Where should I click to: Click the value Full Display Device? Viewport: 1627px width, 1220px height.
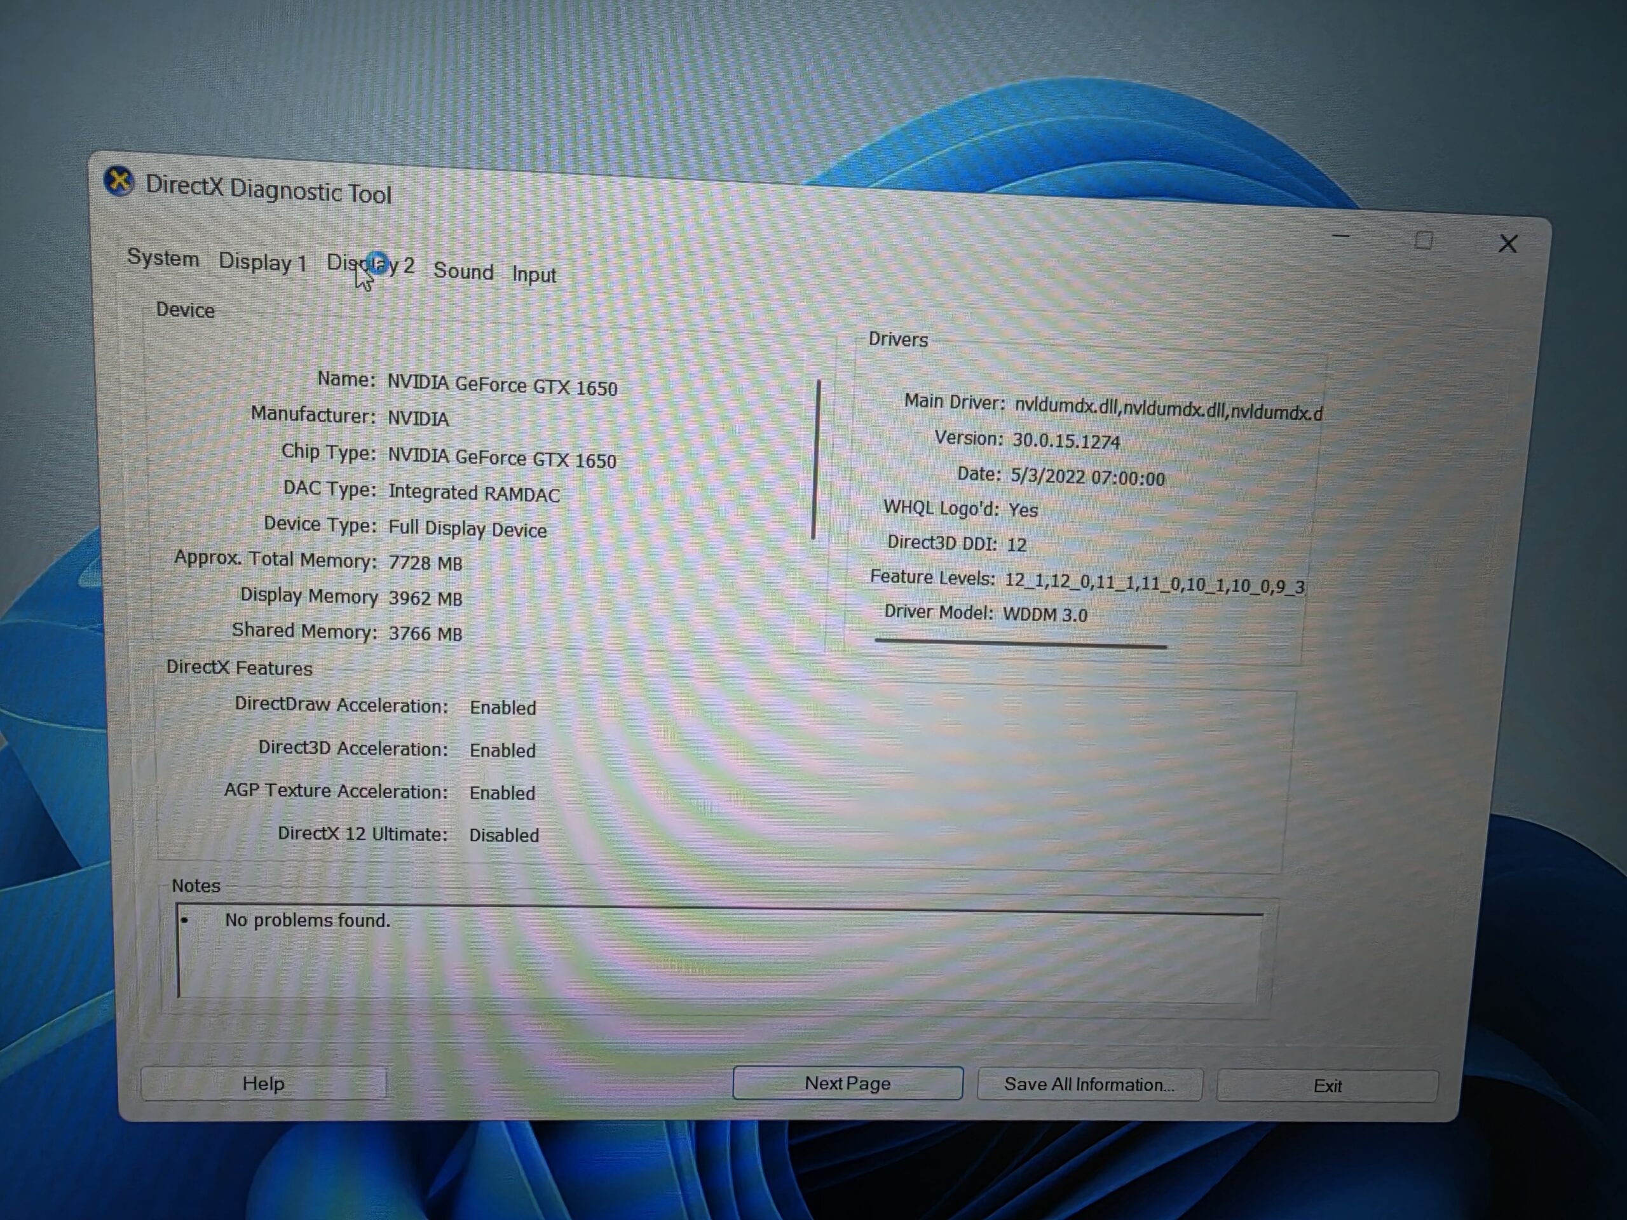pyautogui.click(x=468, y=529)
